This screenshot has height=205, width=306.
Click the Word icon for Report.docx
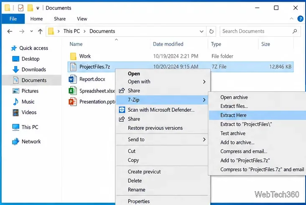pos(73,79)
